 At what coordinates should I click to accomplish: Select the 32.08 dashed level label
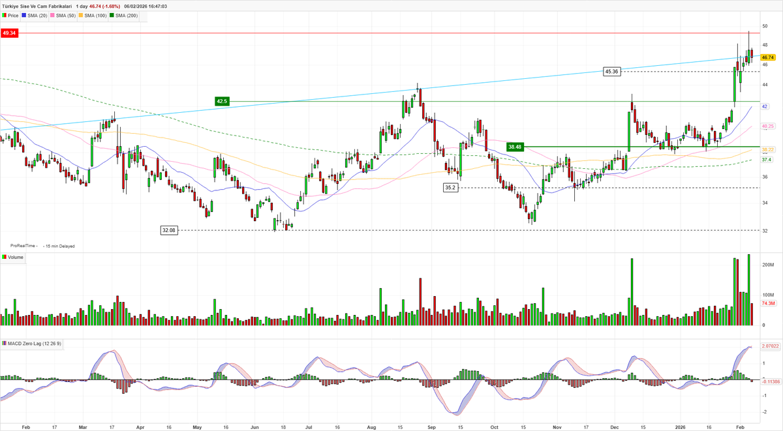[169, 230]
